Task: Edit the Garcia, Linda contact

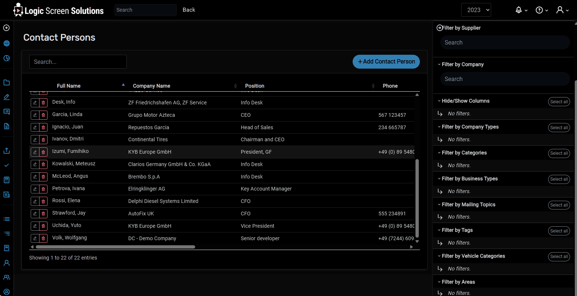Action: tap(35, 115)
